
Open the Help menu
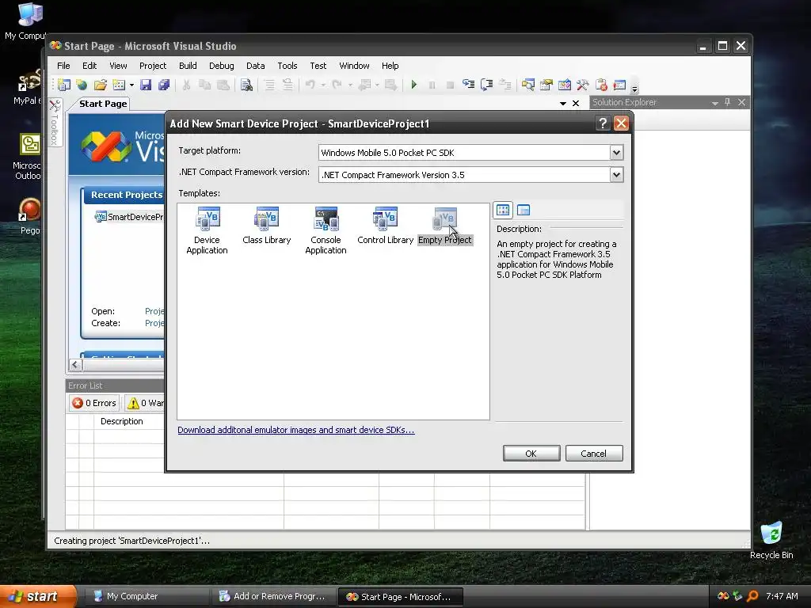[x=390, y=66]
